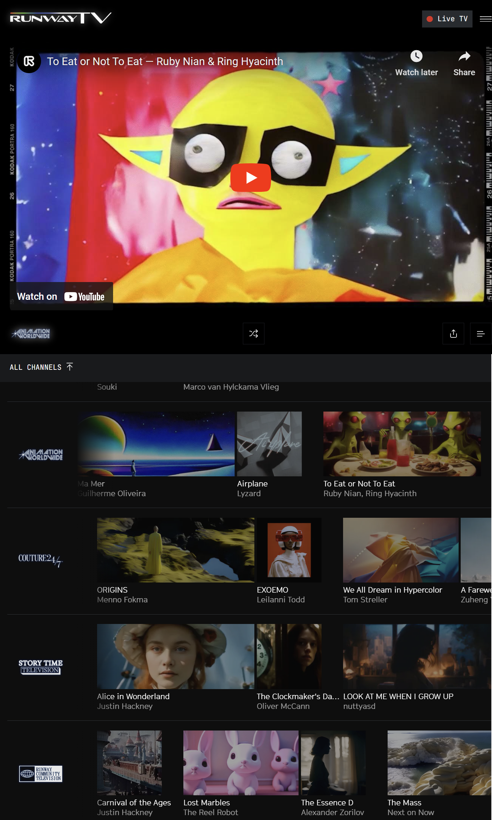Click Animation Worldwide logo below the player
The image size is (492, 820).
pyautogui.click(x=31, y=334)
